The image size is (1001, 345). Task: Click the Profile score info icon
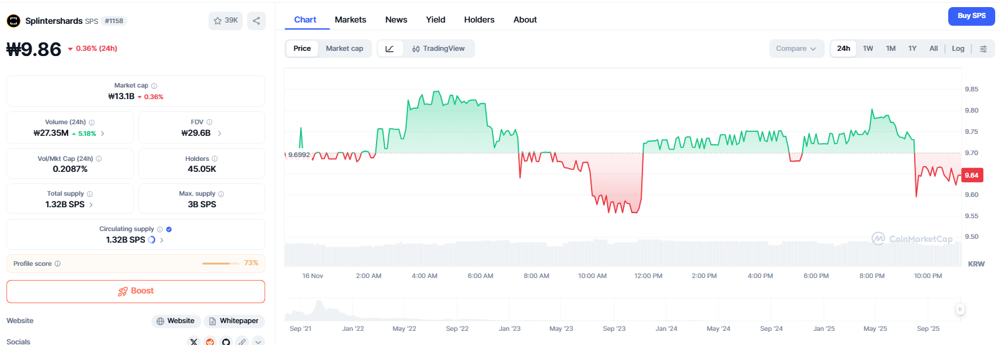(x=58, y=263)
